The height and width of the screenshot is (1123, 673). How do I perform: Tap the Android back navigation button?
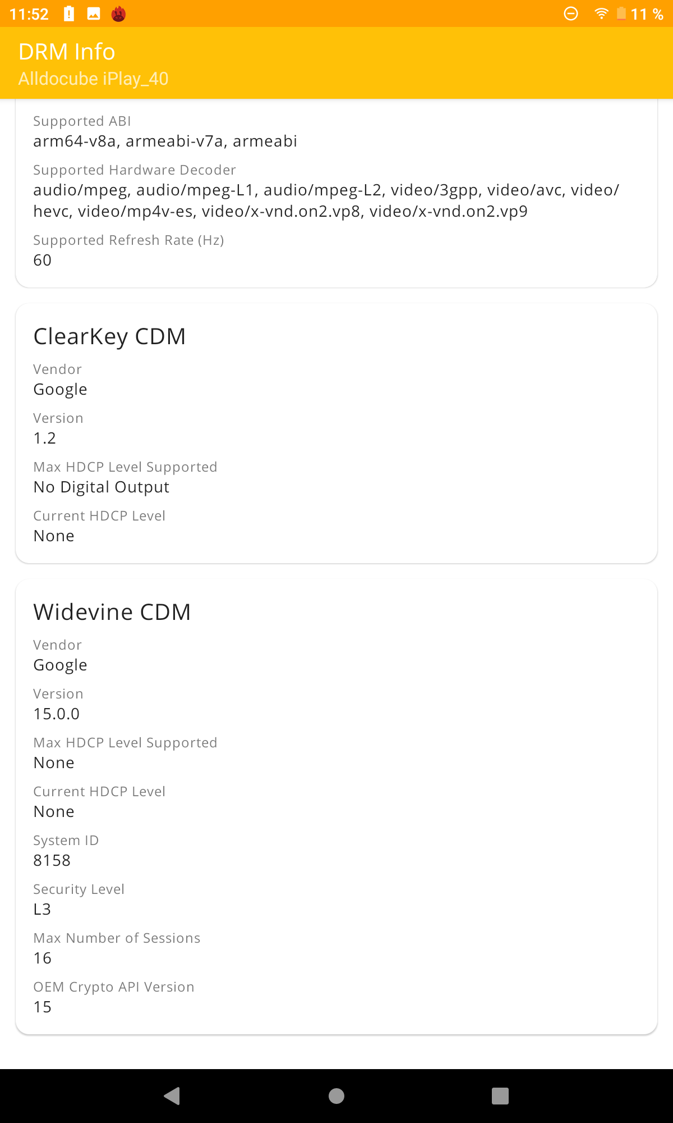pyautogui.click(x=172, y=1095)
